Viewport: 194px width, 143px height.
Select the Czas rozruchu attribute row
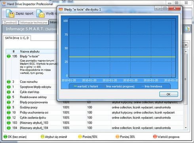(x=32, y=82)
